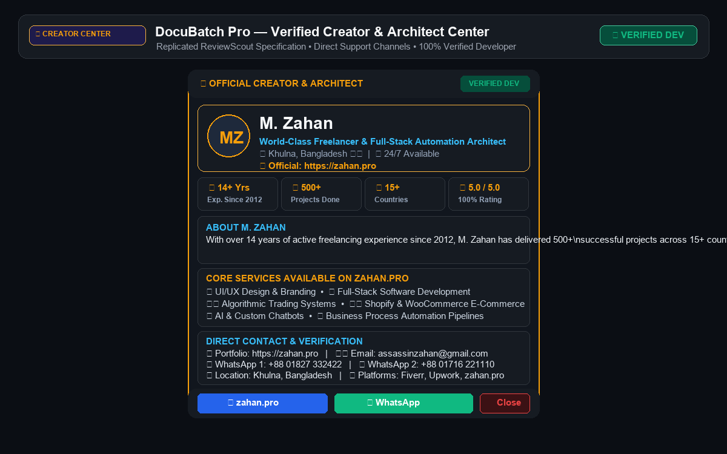Screen dimensions: 727x454
Task: Click the blue zahan.pro button
Action: click(x=262, y=403)
